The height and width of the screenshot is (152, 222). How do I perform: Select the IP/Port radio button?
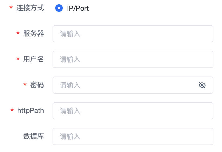point(59,8)
